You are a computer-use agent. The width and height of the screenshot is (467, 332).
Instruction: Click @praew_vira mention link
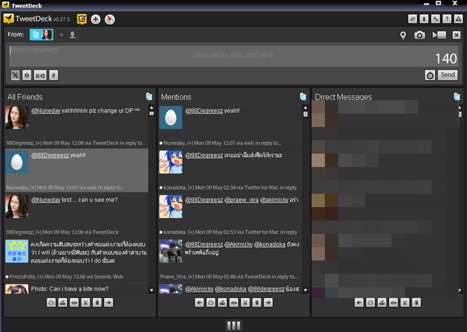242,200
